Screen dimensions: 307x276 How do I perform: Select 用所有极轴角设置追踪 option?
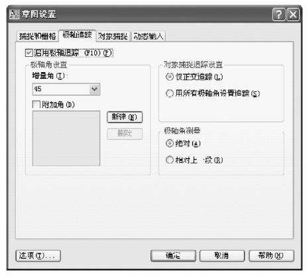170,93
